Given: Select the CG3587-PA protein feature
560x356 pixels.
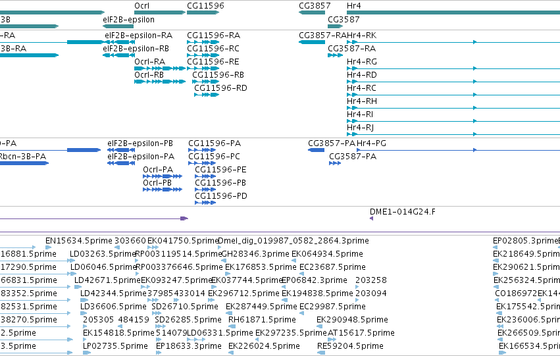Looking at the screenshot, I should coord(335,163).
